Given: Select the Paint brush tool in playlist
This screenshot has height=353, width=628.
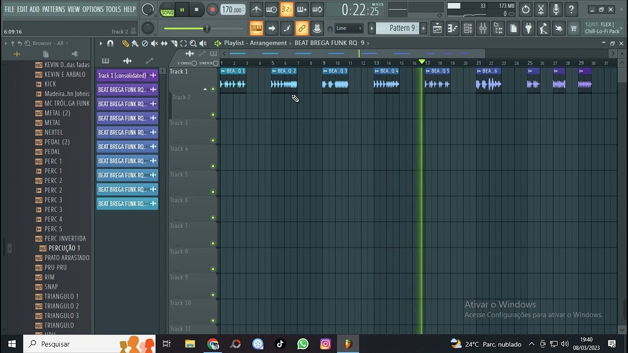Looking at the screenshot, I should pos(135,43).
